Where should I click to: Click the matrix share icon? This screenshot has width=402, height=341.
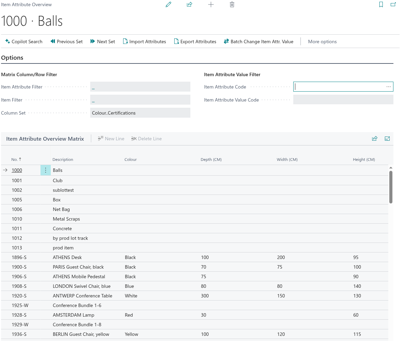(375, 139)
